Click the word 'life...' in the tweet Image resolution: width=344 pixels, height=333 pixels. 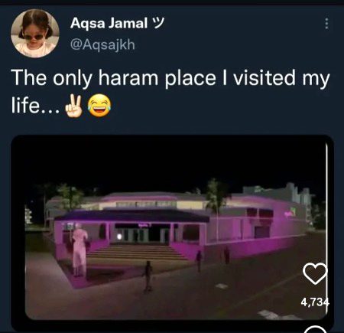click(36, 106)
